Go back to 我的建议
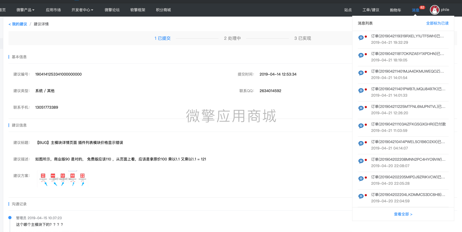Image resolution: width=462 pixels, height=232 pixels. 18,24
